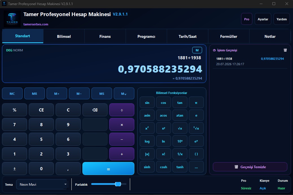Switch to the Bilimsel tab
Image resolution: width=293 pixels, height=195 pixels.
coord(64,36)
